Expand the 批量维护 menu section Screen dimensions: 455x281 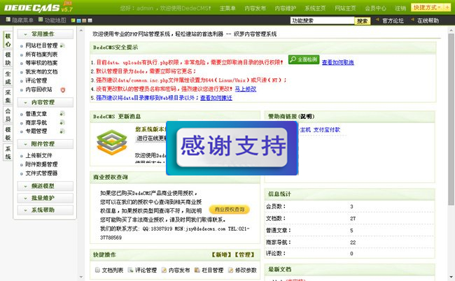[x=45, y=198]
